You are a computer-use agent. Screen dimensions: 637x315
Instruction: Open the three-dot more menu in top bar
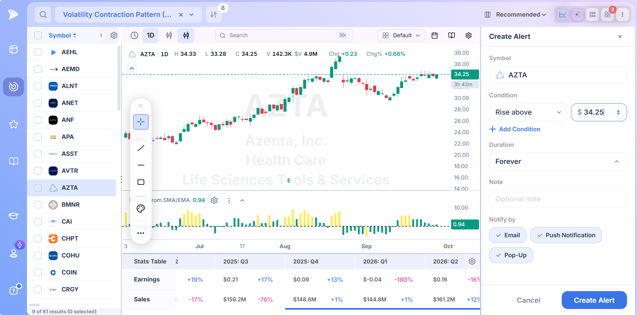click(x=622, y=15)
